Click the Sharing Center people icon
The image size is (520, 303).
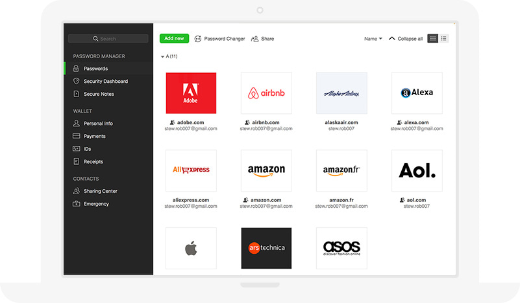[x=76, y=191]
